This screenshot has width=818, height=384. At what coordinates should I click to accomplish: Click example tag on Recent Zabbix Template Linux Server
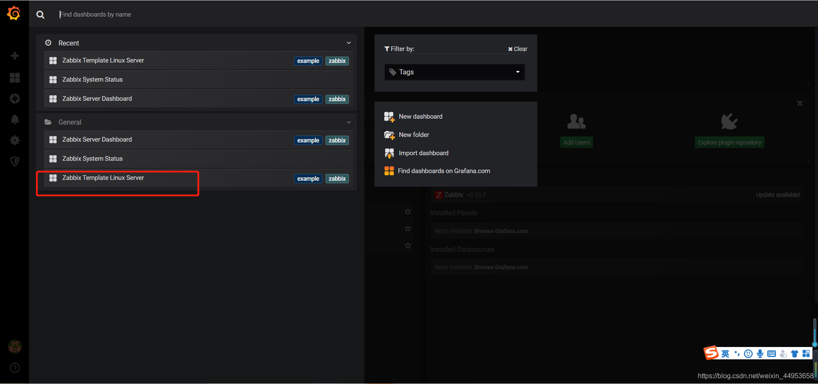(x=308, y=61)
